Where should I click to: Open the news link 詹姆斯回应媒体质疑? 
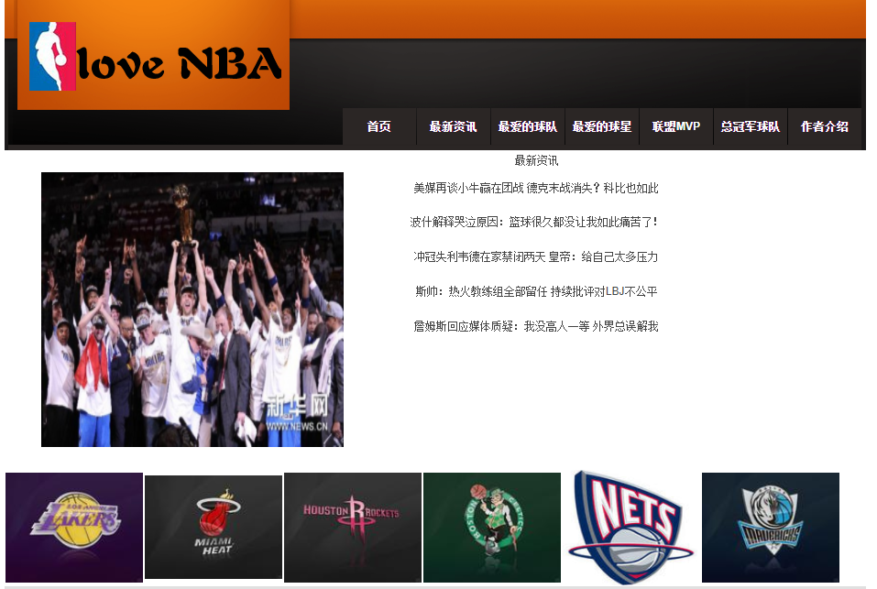536,326
